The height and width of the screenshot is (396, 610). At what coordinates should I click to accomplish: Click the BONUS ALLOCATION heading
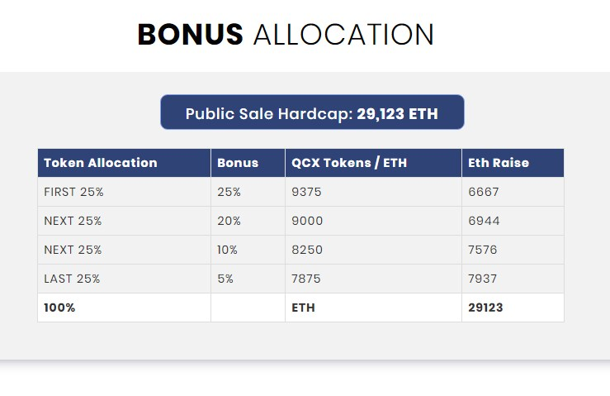click(286, 34)
